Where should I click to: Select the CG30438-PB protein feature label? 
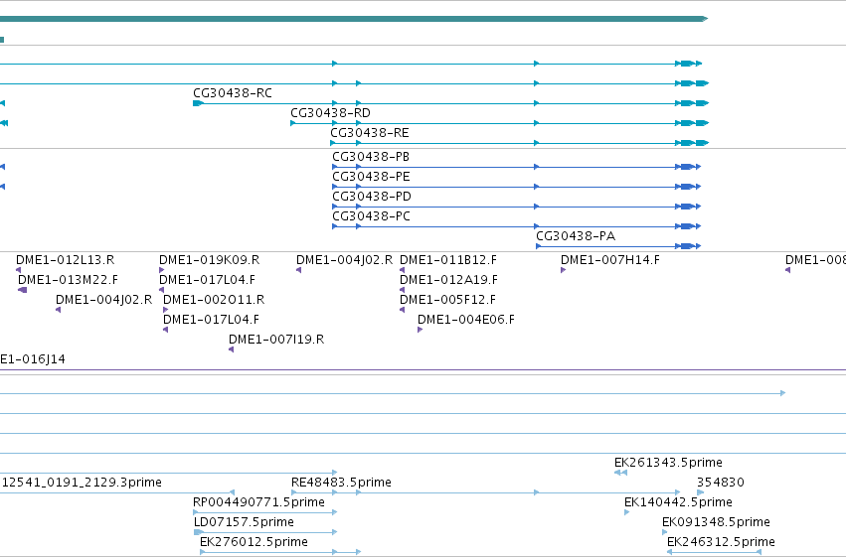pos(371,157)
